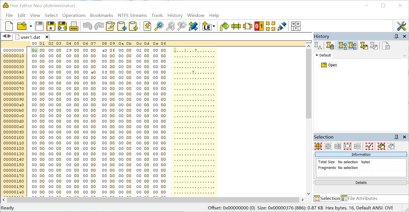The width and height of the screenshot is (409, 212).
Task: Click the clipboard paste icon with green arrow
Action: 133,26
